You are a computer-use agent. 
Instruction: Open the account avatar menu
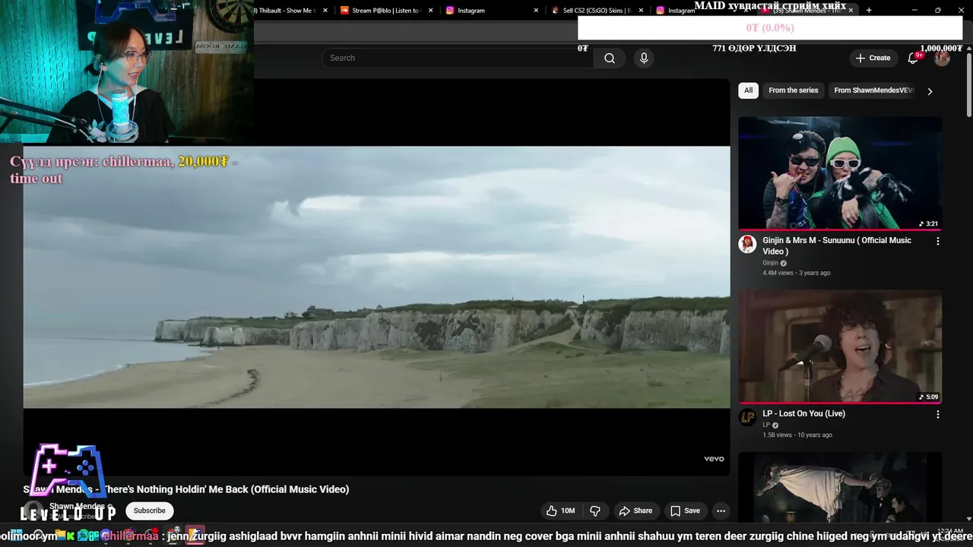point(942,58)
